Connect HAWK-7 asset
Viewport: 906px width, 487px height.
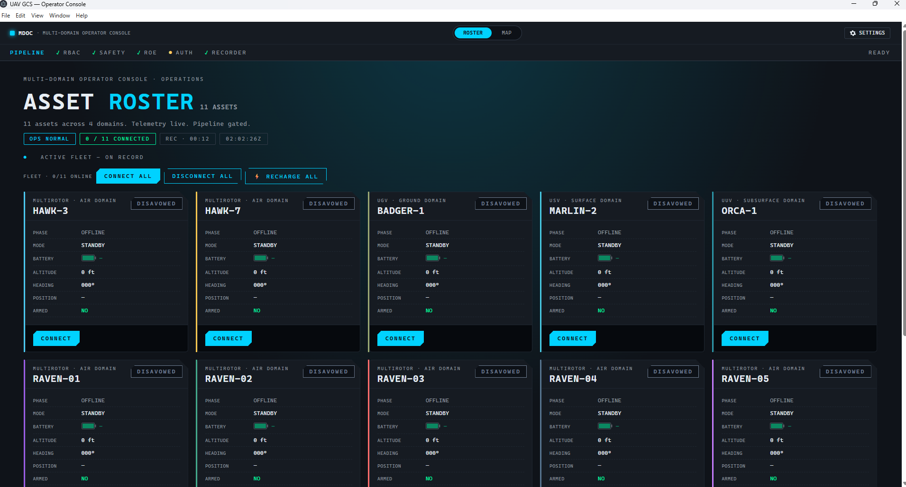[228, 338]
